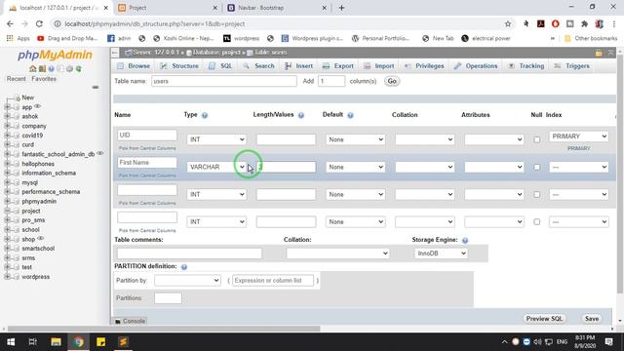Collapse the navigation panel tree icon
Screen dimensions: 624x351
[x=96, y=87]
